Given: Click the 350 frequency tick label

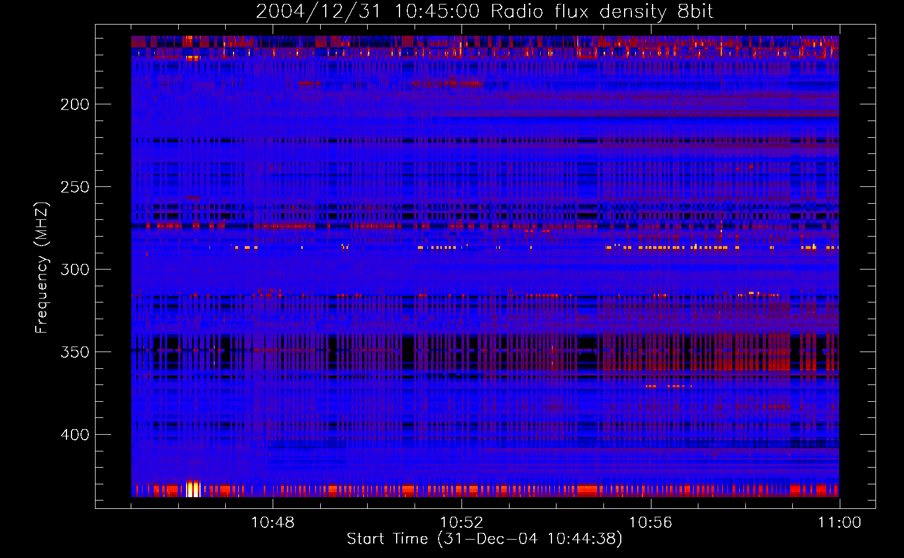Looking at the screenshot, I should click(x=75, y=352).
